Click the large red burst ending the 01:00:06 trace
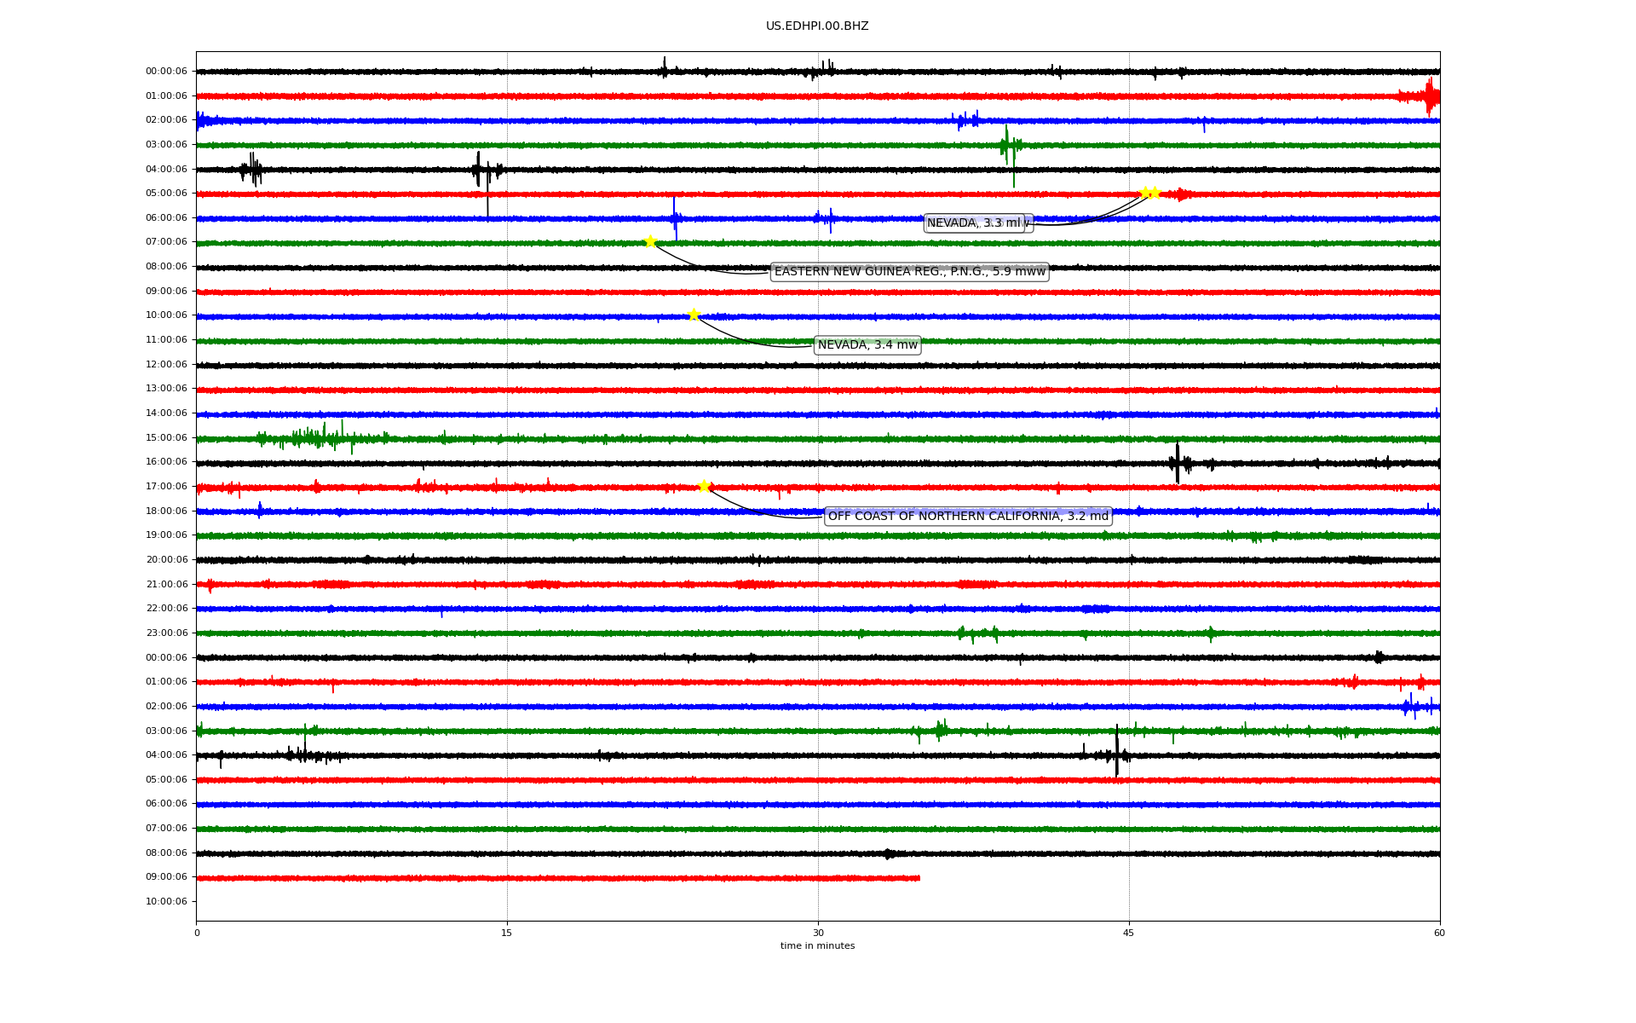 point(1431,96)
